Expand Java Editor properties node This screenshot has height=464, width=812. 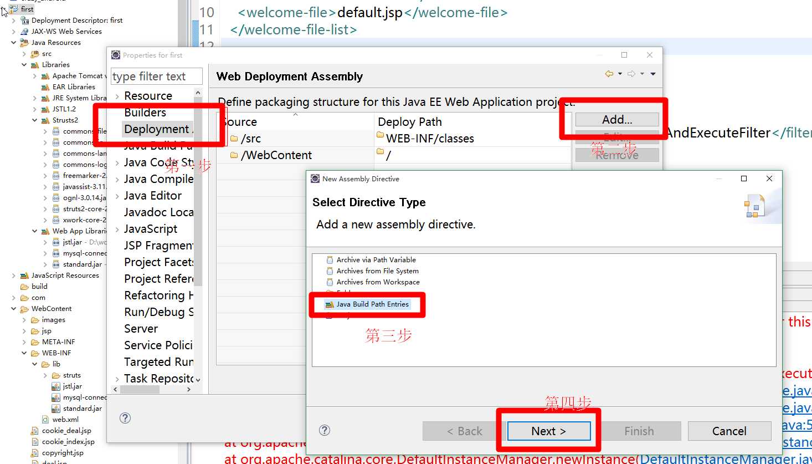[117, 196]
